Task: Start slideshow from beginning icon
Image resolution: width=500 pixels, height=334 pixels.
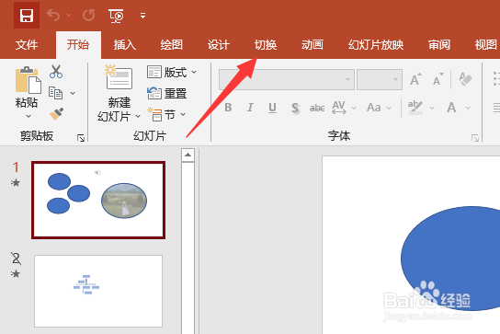Action: [116, 16]
